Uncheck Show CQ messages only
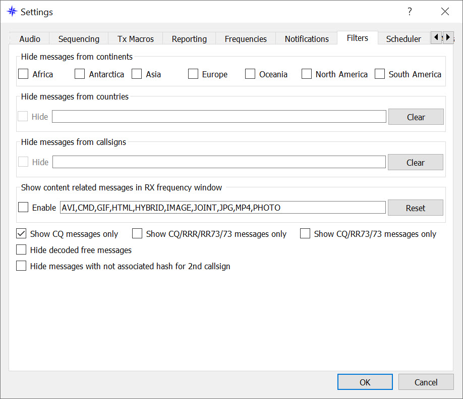 21,234
